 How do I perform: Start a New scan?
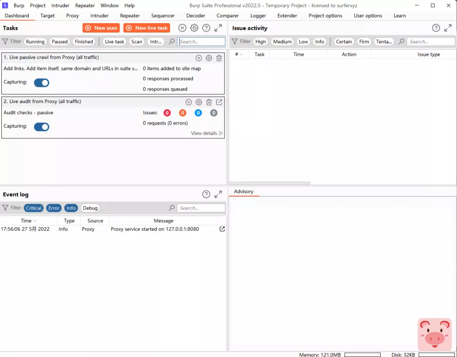101,28
